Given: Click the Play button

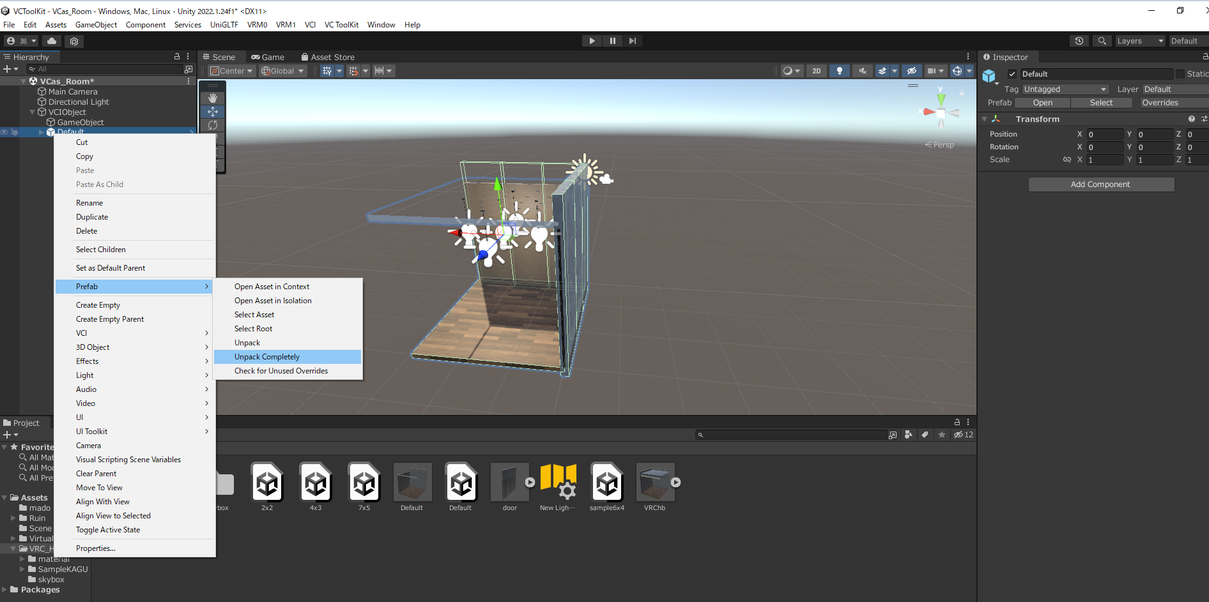Looking at the screenshot, I should (592, 41).
